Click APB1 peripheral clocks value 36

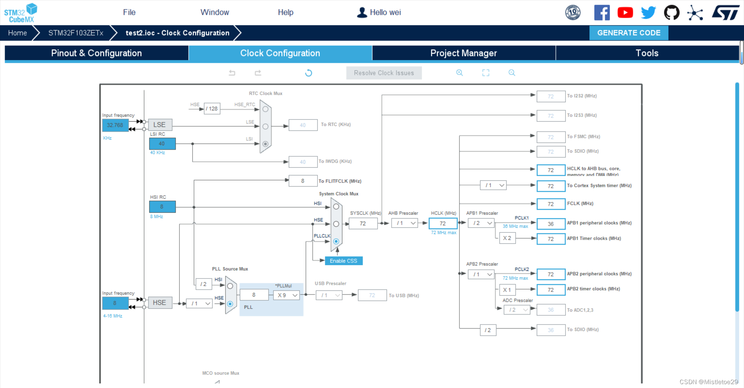[551, 224]
